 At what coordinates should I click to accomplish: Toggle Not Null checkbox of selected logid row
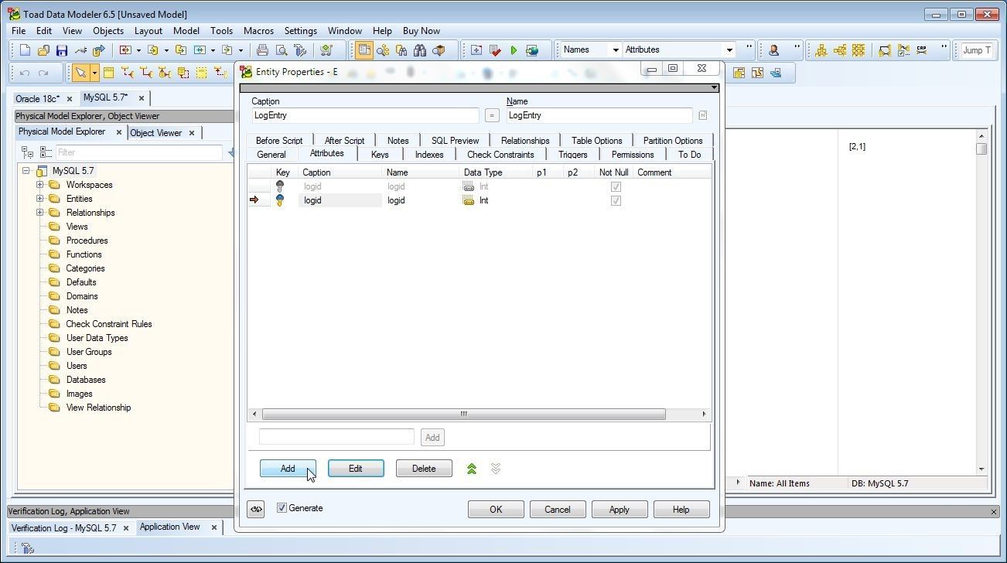coord(616,200)
